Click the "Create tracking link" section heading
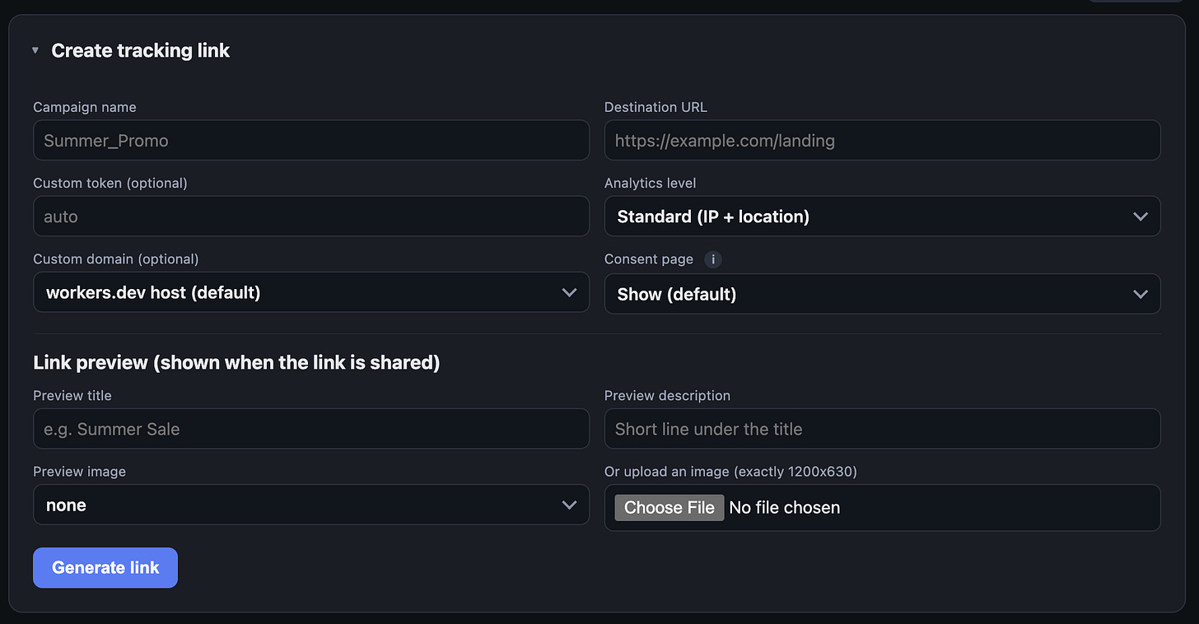The height and width of the screenshot is (624, 1199). [x=140, y=51]
